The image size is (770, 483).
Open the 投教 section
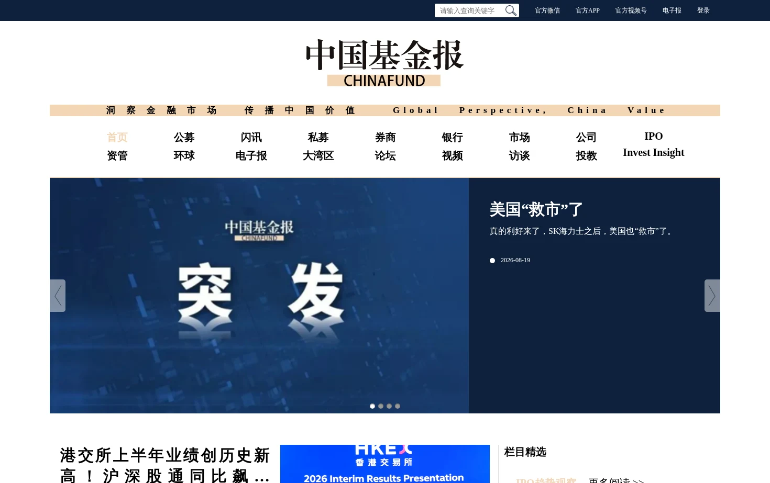(587, 155)
